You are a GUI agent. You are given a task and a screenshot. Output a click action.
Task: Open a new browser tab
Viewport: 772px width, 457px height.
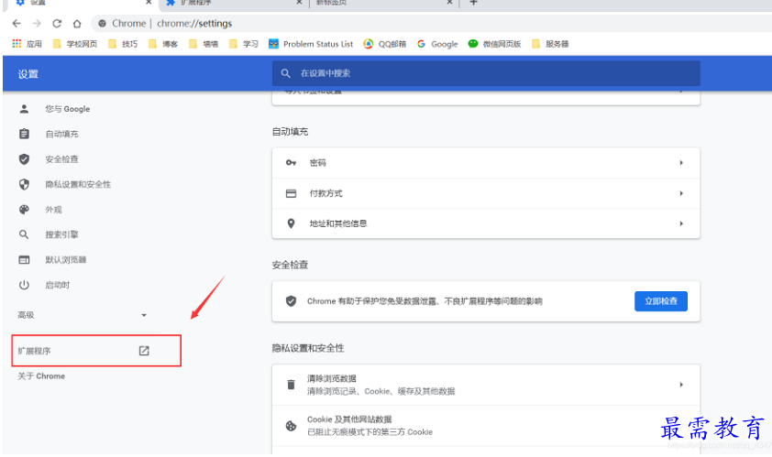click(473, 3)
